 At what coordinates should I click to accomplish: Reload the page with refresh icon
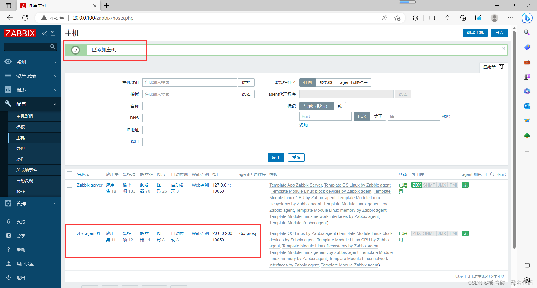[x=25, y=18]
